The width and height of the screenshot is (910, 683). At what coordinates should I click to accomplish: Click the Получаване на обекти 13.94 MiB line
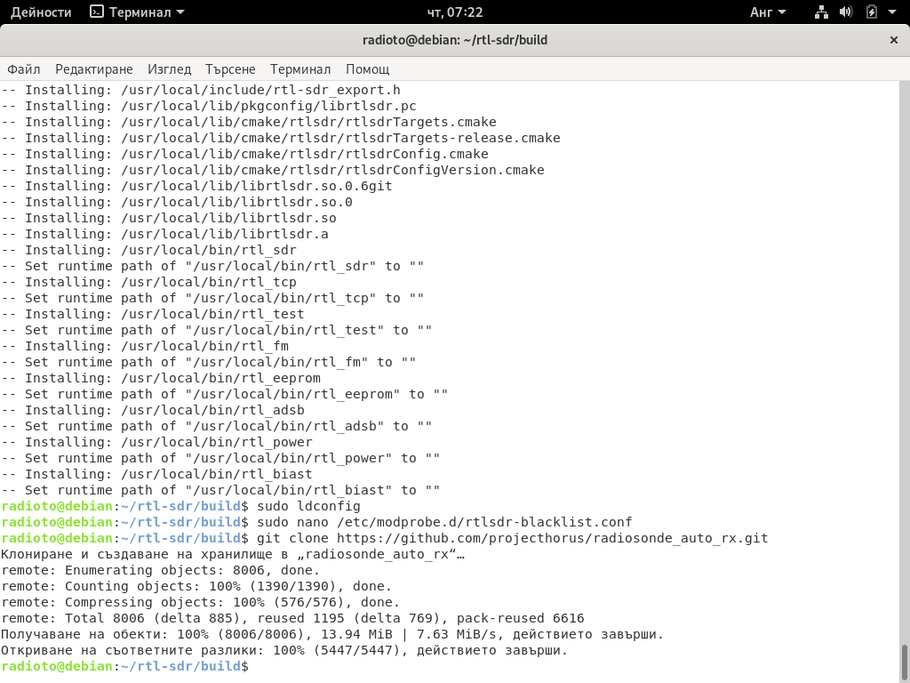(332, 634)
